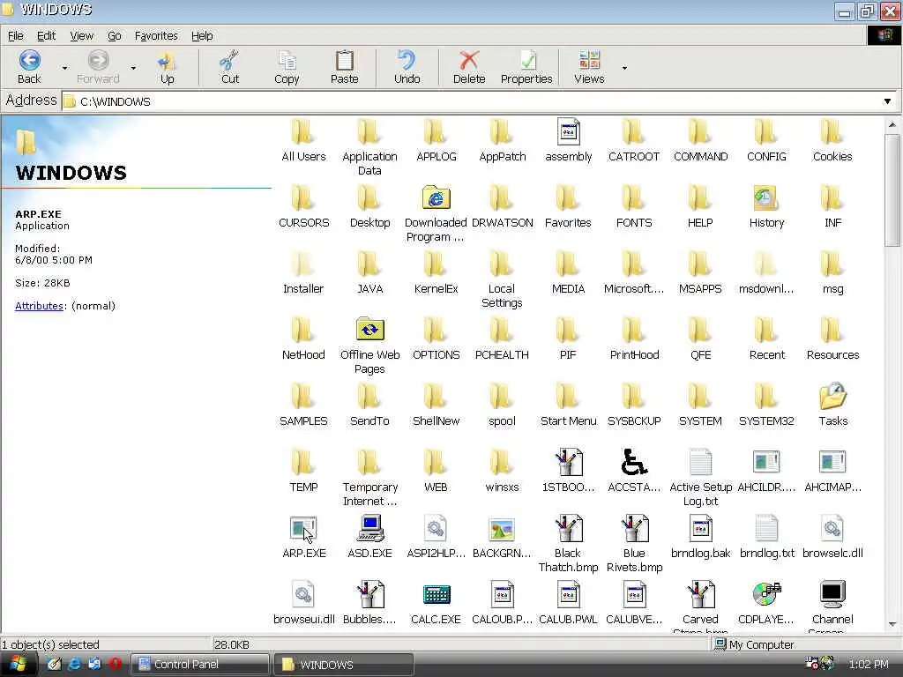Launch Internet Explorer from quick launch
The height and width of the screenshot is (677, 903).
point(74,664)
